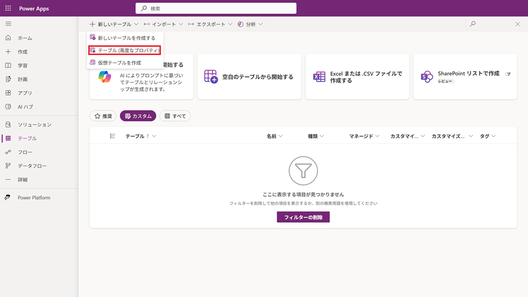Click in the 検索 search box

pos(216,8)
